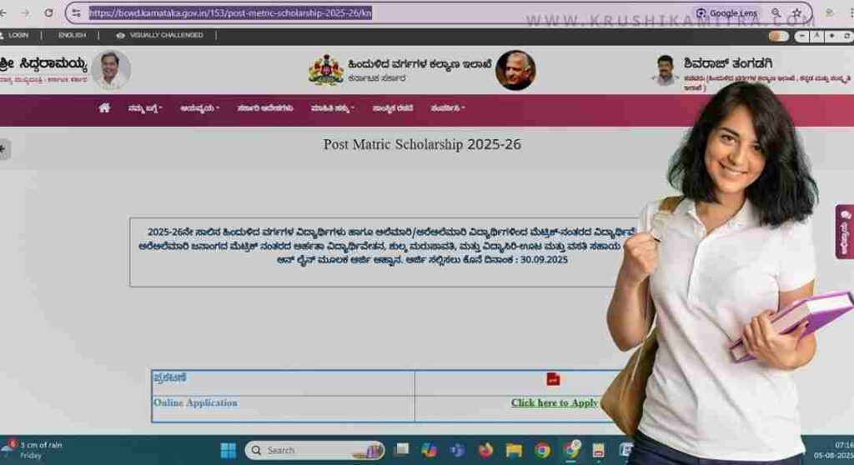Click the LOGIN link in top bar
Viewport: 854px width, 465px height.
coord(17,36)
